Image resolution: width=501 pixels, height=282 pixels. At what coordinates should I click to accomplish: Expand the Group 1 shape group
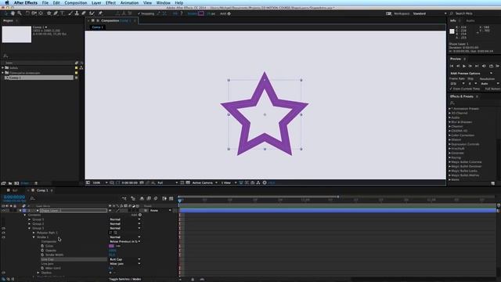click(x=30, y=219)
